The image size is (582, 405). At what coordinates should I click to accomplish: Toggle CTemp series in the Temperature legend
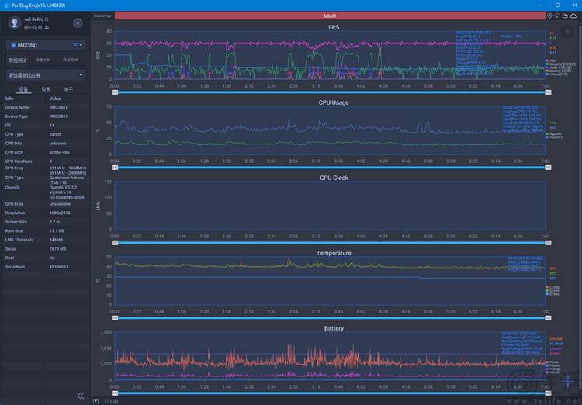point(553,287)
